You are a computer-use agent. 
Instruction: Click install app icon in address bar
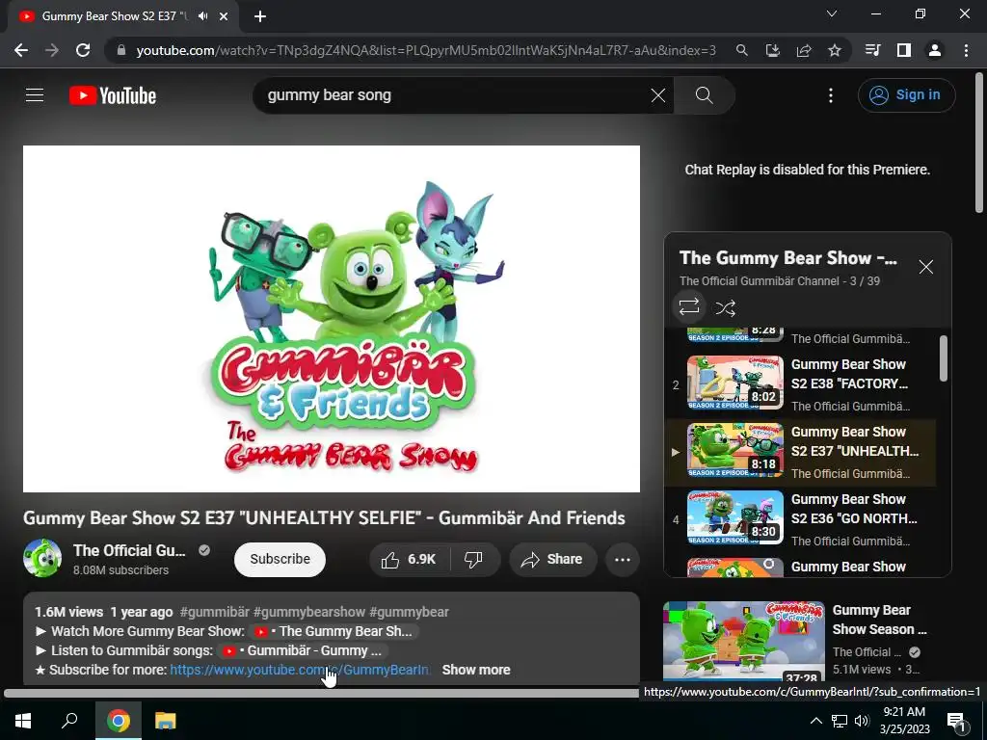click(x=773, y=50)
